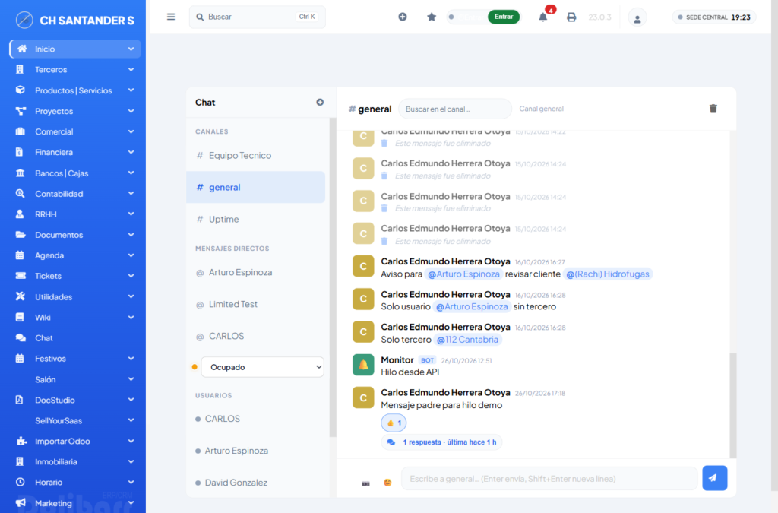The image size is (778, 513).
Task: Click the @(Rachi) Hidrofugas mention
Action: tap(608, 274)
